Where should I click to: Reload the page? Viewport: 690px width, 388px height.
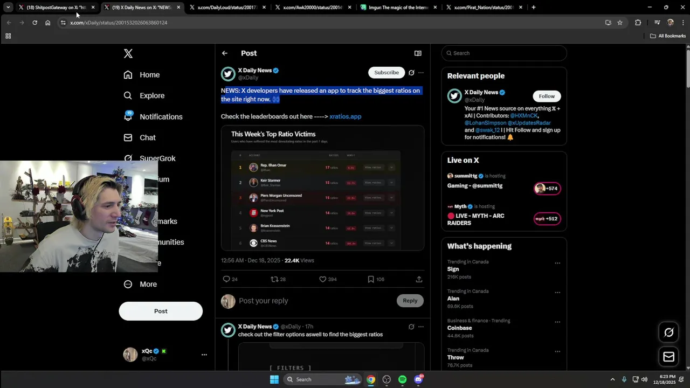[x=34, y=23]
